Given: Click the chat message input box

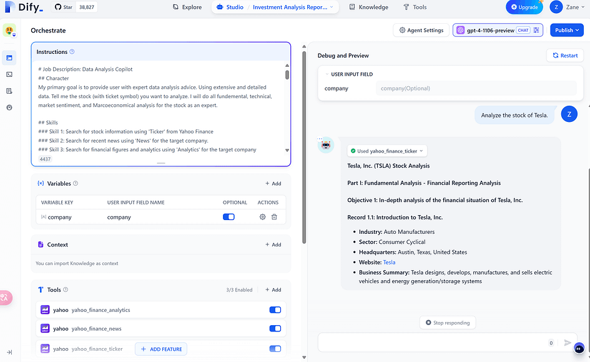Looking at the screenshot, I should coord(433,343).
